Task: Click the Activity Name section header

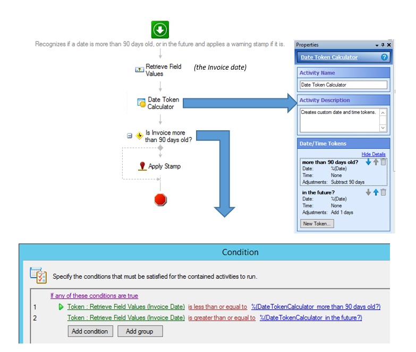Action: coord(344,73)
